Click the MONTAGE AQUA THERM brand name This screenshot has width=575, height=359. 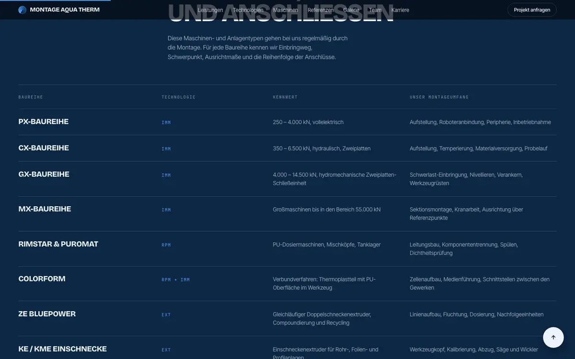pos(65,10)
